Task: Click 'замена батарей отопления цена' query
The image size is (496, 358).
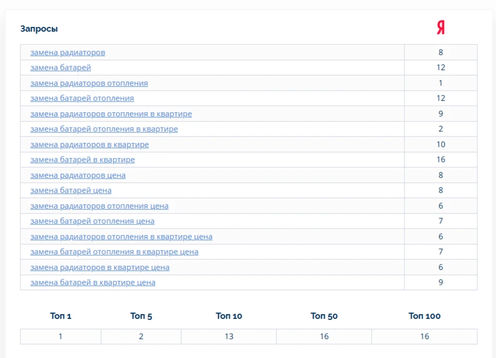Action: point(92,221)
